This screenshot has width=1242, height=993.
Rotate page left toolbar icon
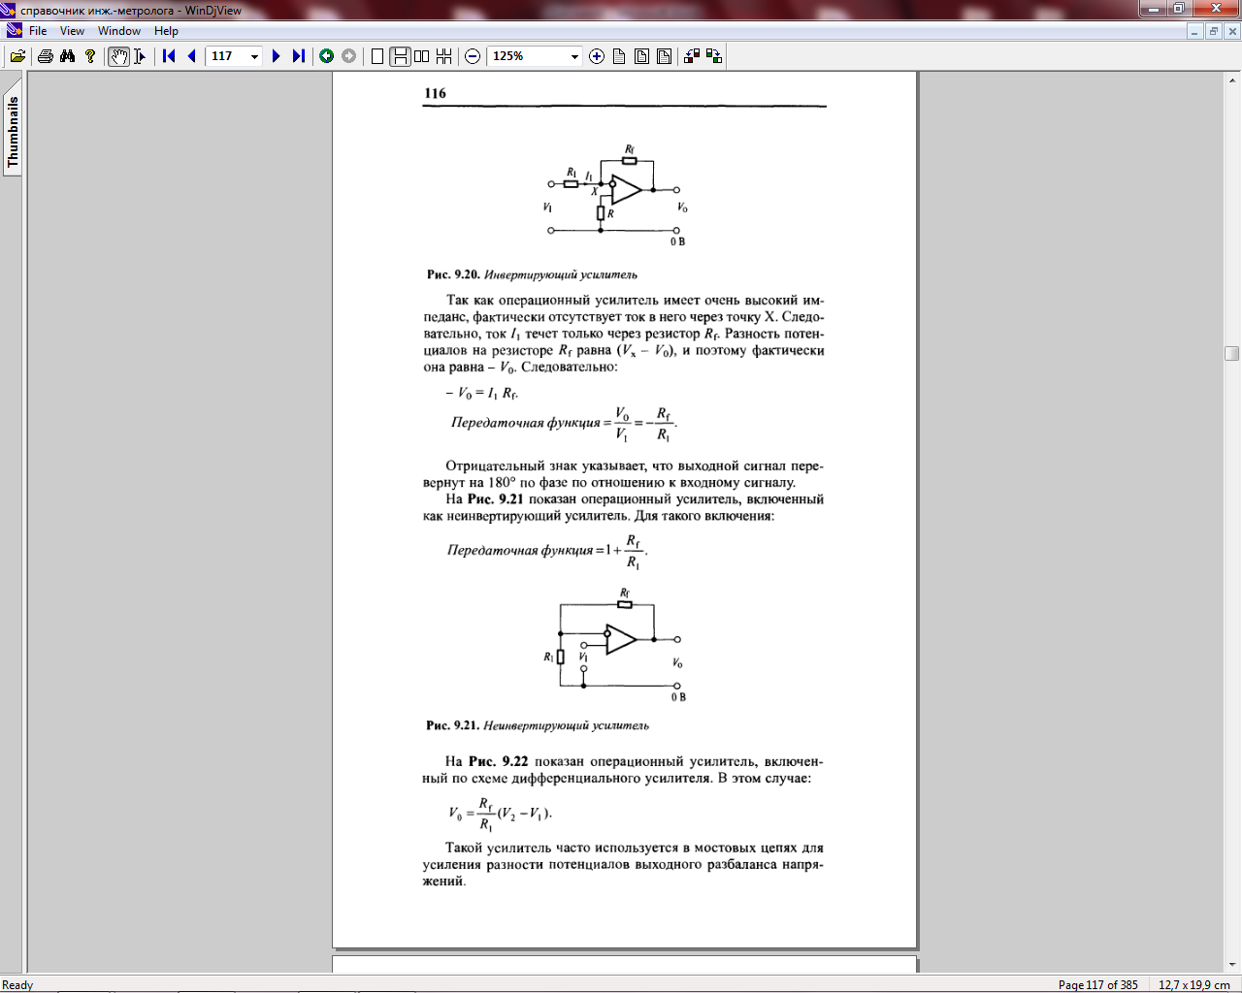click(x=692, y=56)
